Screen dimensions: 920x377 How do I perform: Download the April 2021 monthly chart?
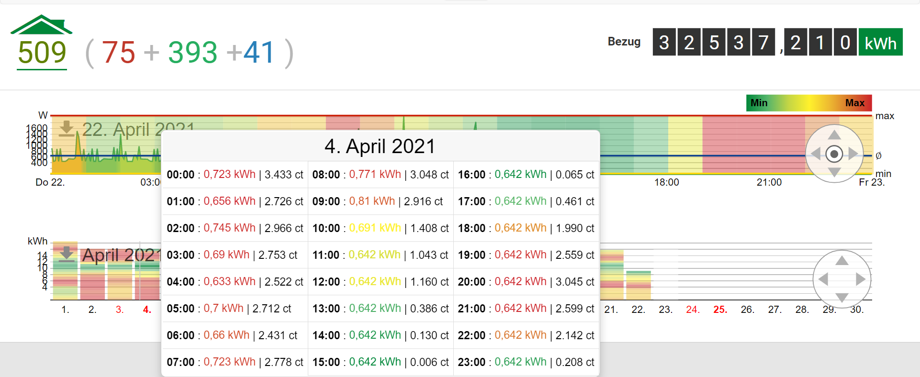[x=67, y=253]
